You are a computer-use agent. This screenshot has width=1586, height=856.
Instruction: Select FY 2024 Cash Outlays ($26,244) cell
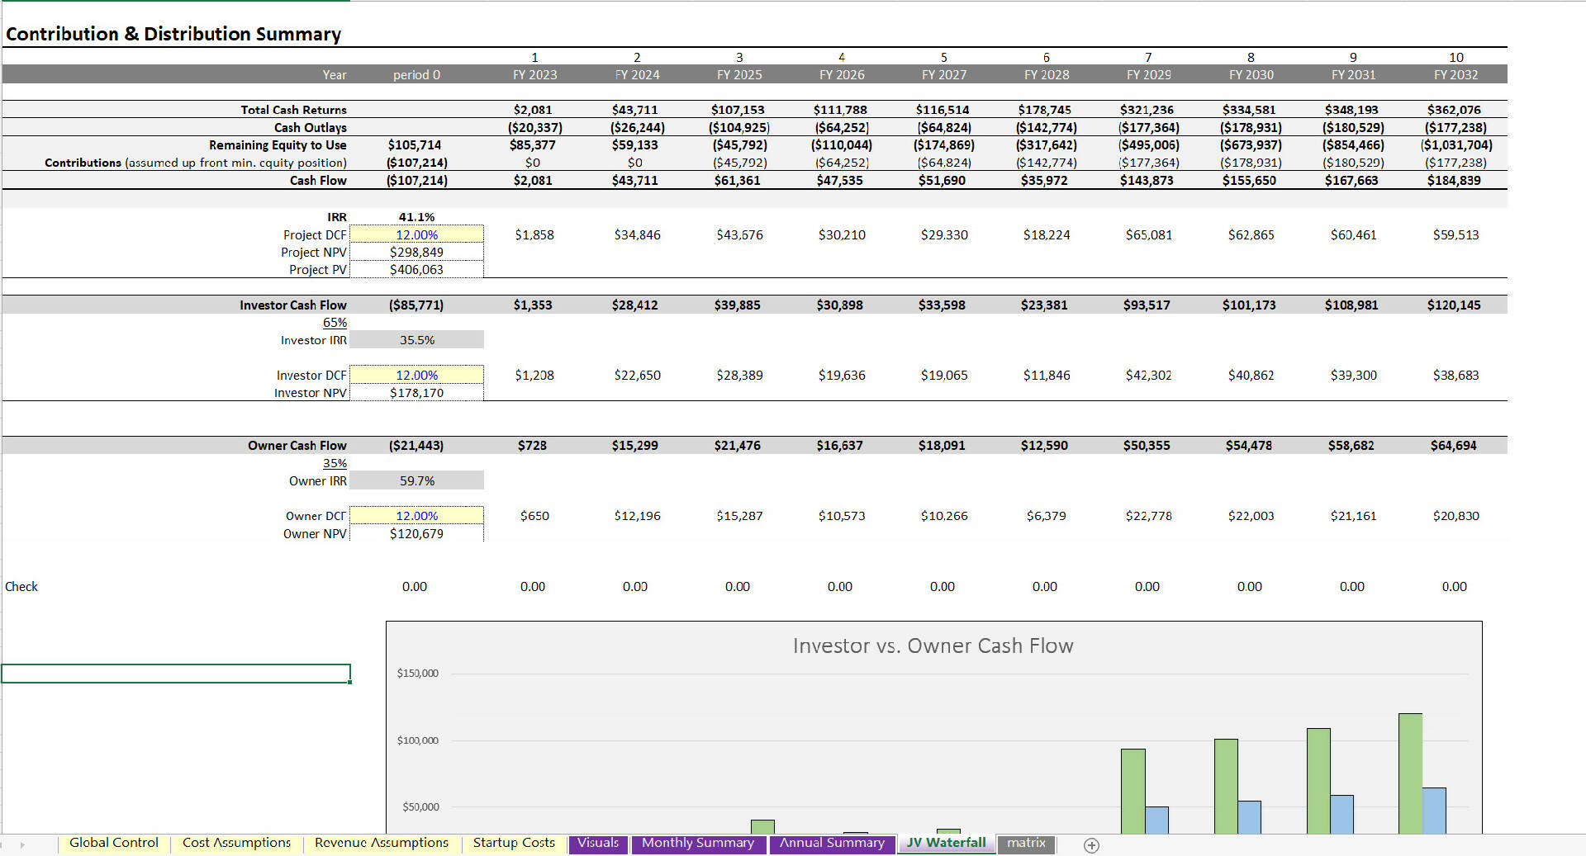(637, 128)
